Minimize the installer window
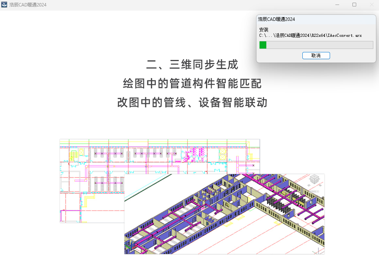This screenshot has width=379, height=258. 337,5
